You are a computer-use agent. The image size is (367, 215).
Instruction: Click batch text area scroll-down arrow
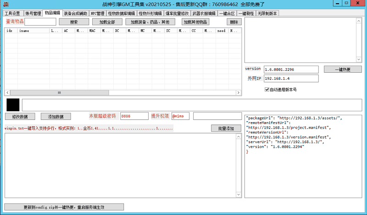pyautogui.click(x=238, y=194)
